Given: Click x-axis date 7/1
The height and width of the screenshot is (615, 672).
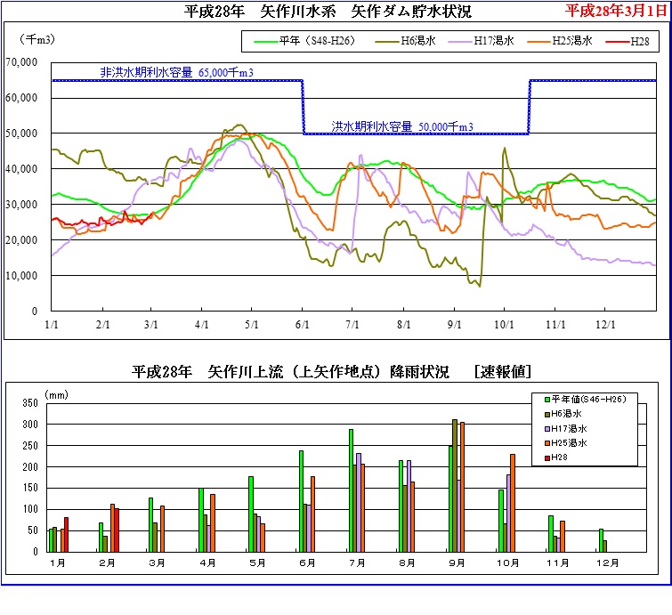Looking at the screenshot, I should [x=352, y=325].
